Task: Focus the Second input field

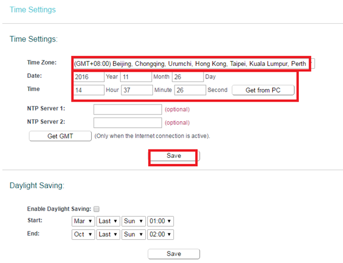Action: tap(190, 90)
